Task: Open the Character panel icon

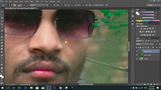Action: coord(133,21)
